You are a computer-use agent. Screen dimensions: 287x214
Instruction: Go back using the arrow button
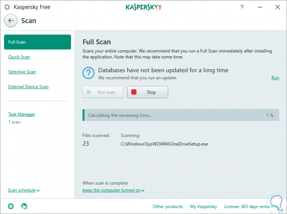click(x=11, y=20)
